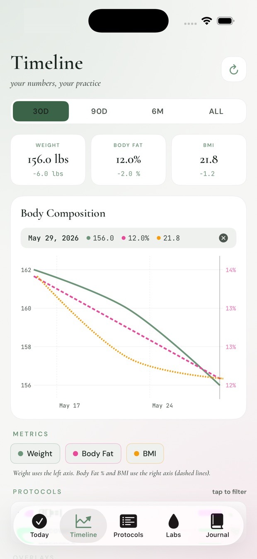Toggle the Weight metric chip

(35, 454)
